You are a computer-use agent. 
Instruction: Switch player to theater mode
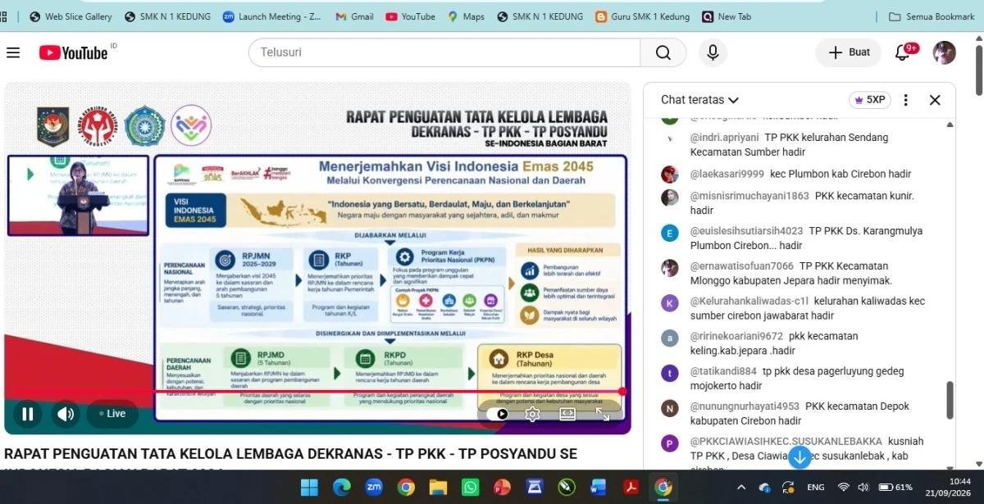tap(567, 414)
